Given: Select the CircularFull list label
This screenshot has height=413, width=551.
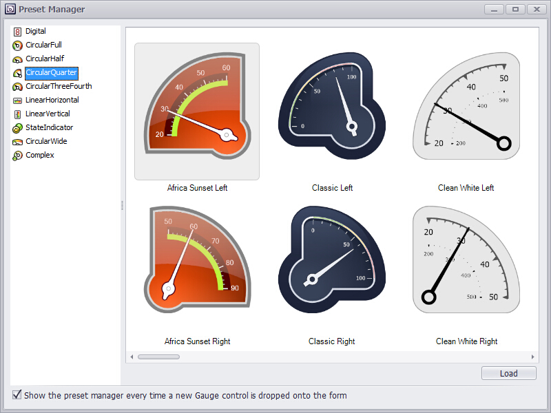Looking at the screenshot, I should pos(43,45).
